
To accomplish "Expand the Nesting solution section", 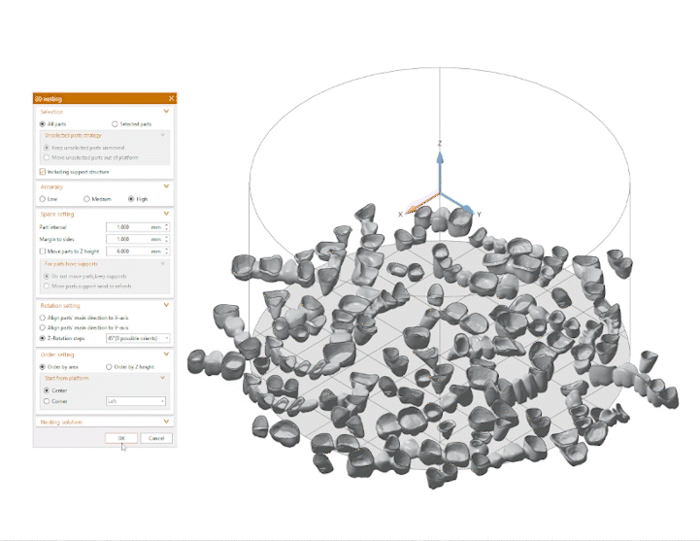I will click(x=167, y=423).
